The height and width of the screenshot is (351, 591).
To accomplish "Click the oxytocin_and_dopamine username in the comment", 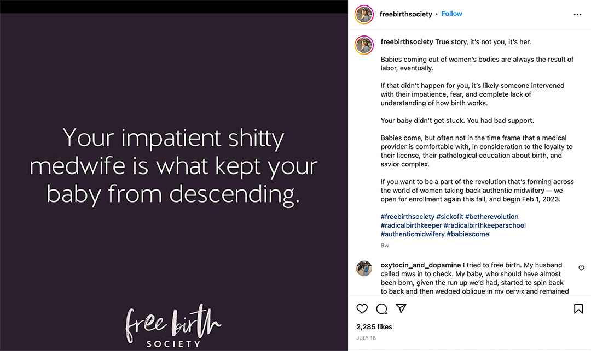I will pyautogui.click(x=420, y=265).
